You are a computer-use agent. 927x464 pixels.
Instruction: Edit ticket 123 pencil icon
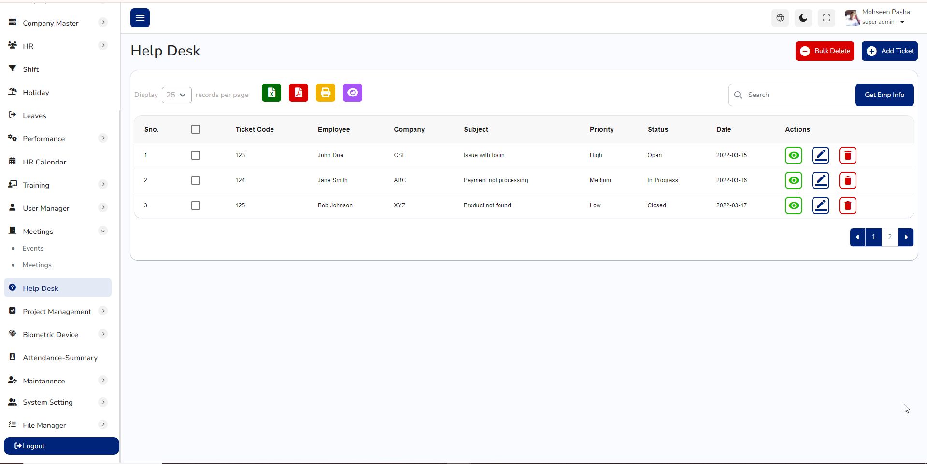click(821, 155)
